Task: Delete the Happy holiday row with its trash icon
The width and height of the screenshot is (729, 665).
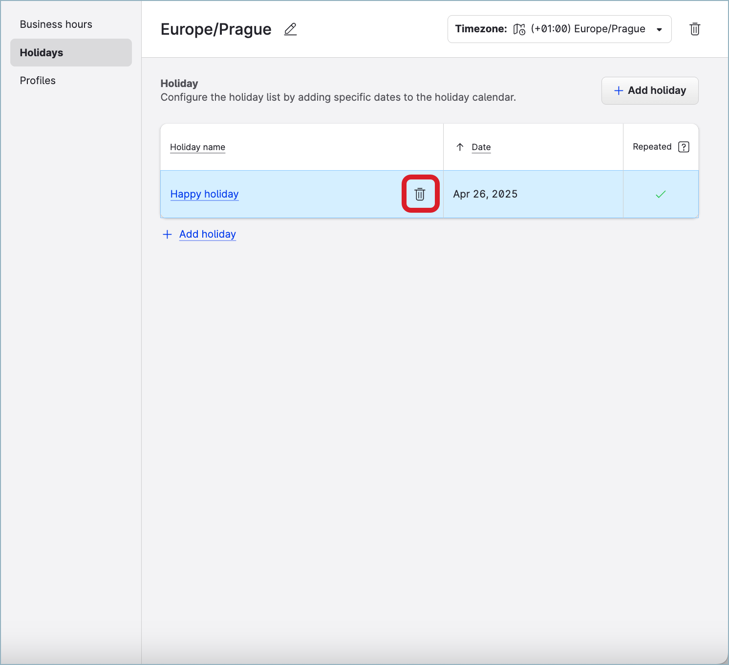Action: tap(420, 194)
